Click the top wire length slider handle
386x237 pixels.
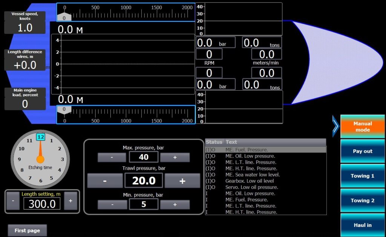click(64, 17)
